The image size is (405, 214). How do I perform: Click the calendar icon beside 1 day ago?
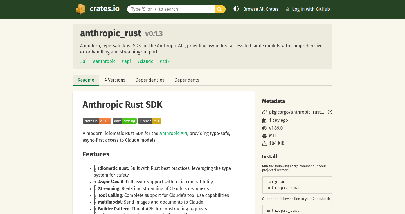(264, 120)
